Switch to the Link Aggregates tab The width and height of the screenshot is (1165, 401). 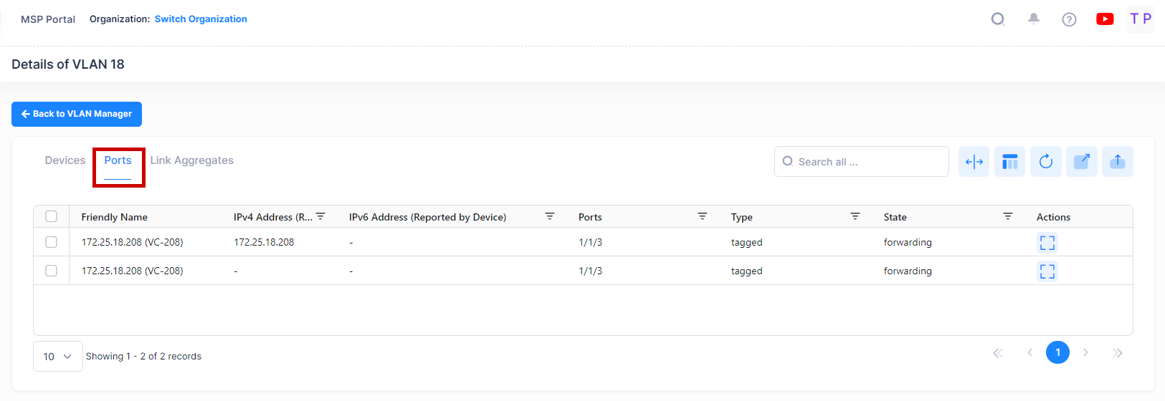[x=191, y=160]
